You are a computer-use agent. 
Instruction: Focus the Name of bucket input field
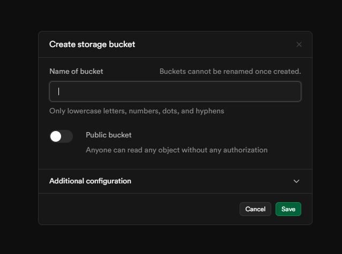pos(175,91)
